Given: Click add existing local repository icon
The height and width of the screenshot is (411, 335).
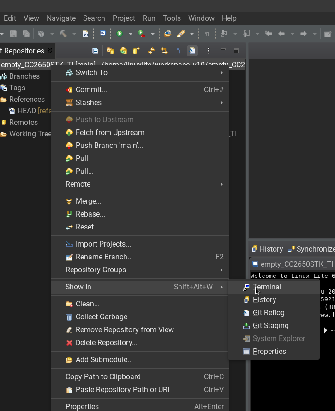Looking at the screenshot, I should click(110, 51).
